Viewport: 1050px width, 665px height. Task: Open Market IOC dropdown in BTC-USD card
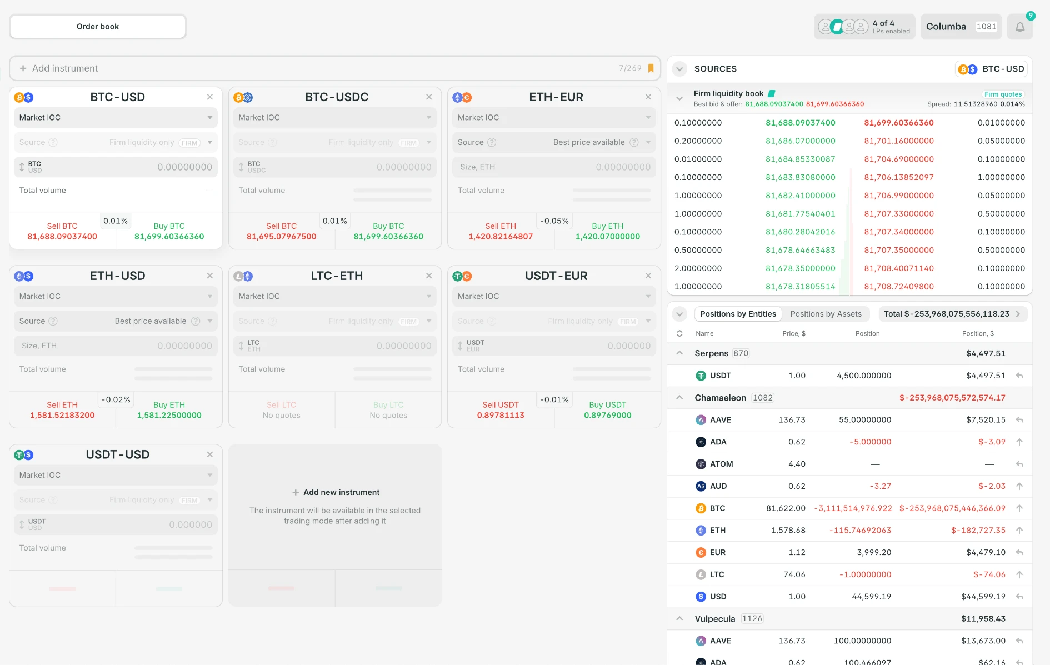click(x=116, y=118)
